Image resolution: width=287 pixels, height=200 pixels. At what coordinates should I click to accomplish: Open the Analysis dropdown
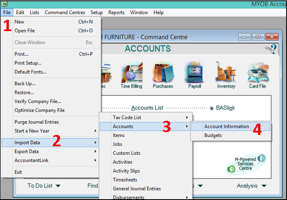click(251, 186)
